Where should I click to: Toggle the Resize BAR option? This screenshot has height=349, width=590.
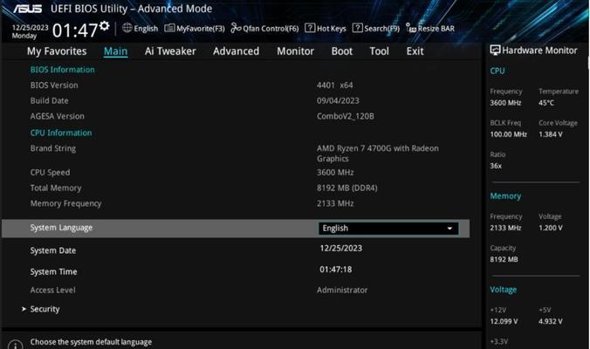point(430,28)
